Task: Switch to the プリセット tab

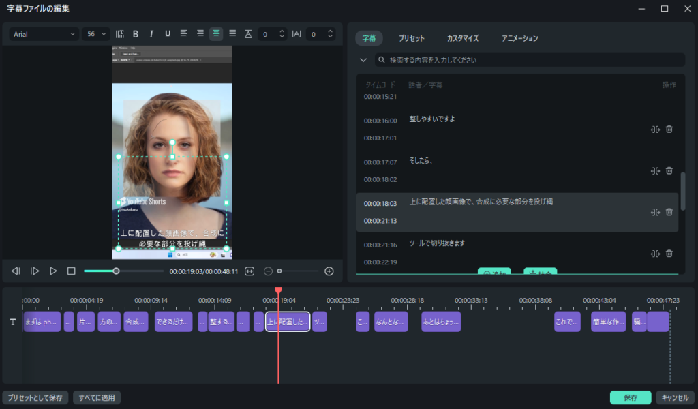Action: pyautogui.click(x=411, y=38)
